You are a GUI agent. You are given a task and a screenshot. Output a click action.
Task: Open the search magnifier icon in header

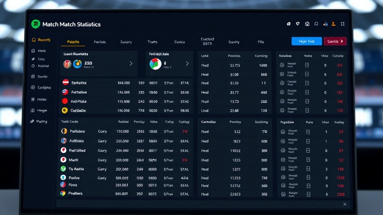316,24
